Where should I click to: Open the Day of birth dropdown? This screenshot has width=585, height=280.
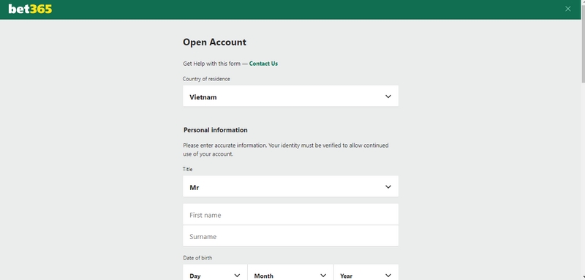[215, 272]
